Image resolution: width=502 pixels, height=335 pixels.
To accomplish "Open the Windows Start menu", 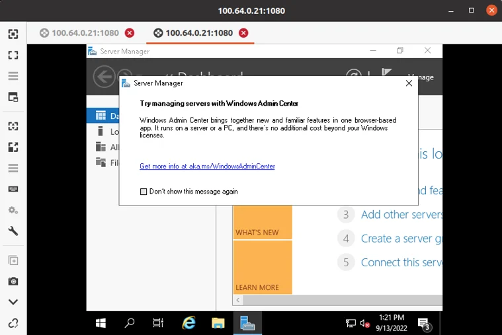I will point(101,323).
